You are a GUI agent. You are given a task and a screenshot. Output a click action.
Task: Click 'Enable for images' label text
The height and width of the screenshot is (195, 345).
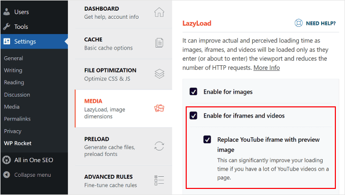click(x=228, y=92)
